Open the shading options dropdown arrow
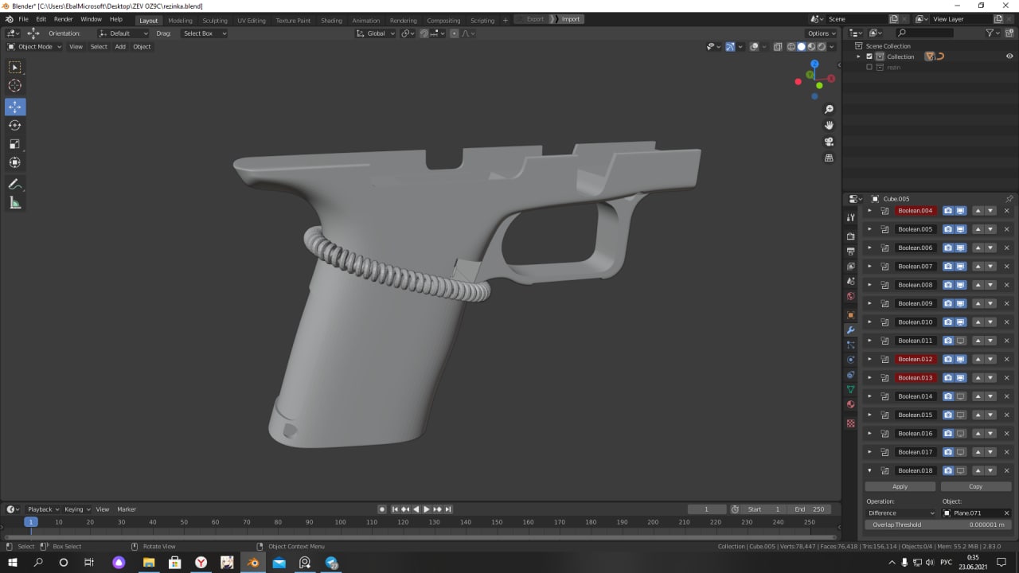This screenshot has width=1019, height=573. pyautogui.click(x=833, y=47)
